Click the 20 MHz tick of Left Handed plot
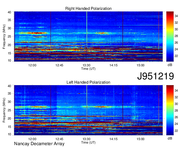This screenshot has height=147, width=181. pos(9,119)
